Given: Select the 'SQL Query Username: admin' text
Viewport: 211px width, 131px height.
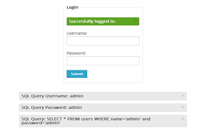Looking at the screenshot, I should (52, 96).
